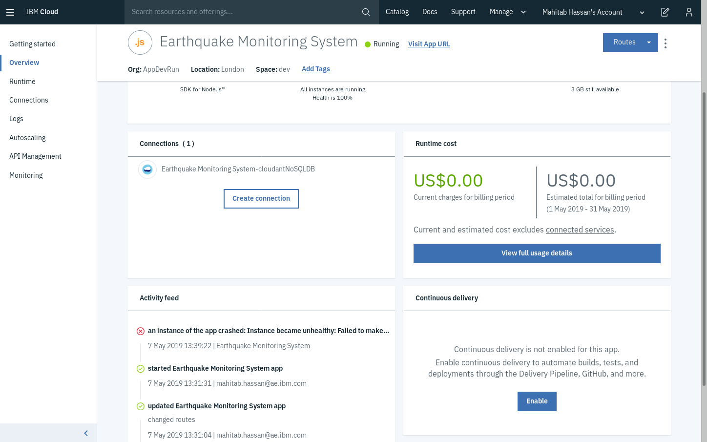Viewport: 707px width, 442px height.
Task: Open the Runtime sidebar section
Action: click(22, 82)
